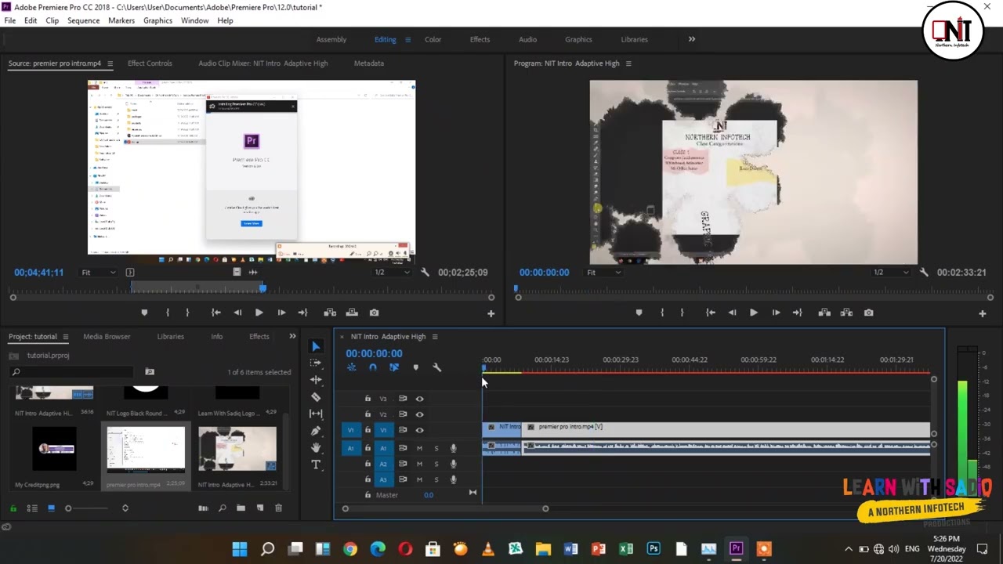Toggle V3 track output eye
The width and height of the screenshot is (1003, 564).
(x=419, y=399)
